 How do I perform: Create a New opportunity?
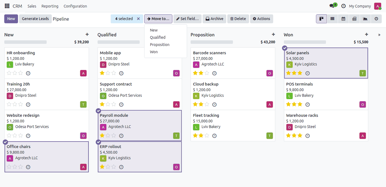click(11, 19)
